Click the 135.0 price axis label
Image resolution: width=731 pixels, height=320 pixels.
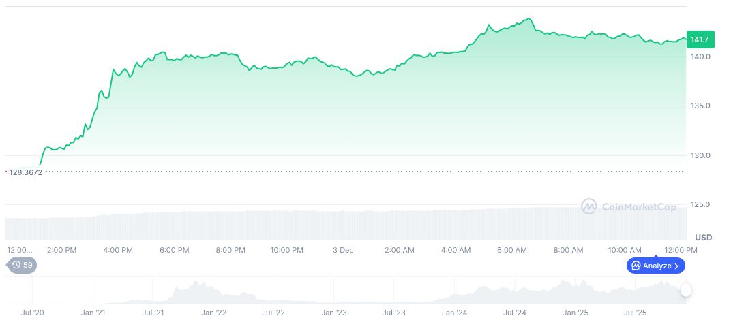[x=700, y=106]
